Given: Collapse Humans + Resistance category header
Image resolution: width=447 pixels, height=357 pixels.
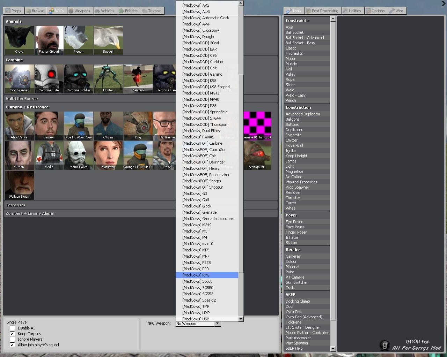Looking at the screenshot, I should click(x=90, y=107).
